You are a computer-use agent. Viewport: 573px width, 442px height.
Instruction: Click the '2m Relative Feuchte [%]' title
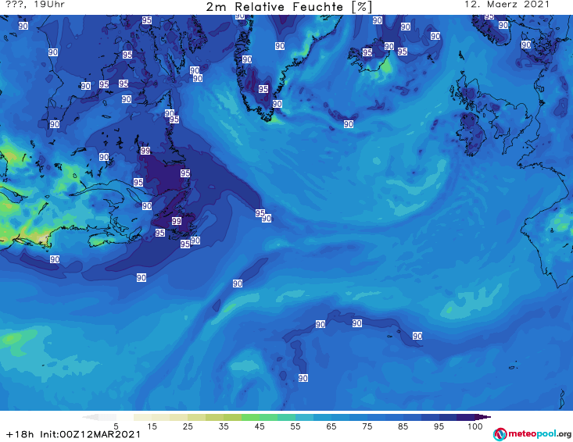(x=288, y=6)
